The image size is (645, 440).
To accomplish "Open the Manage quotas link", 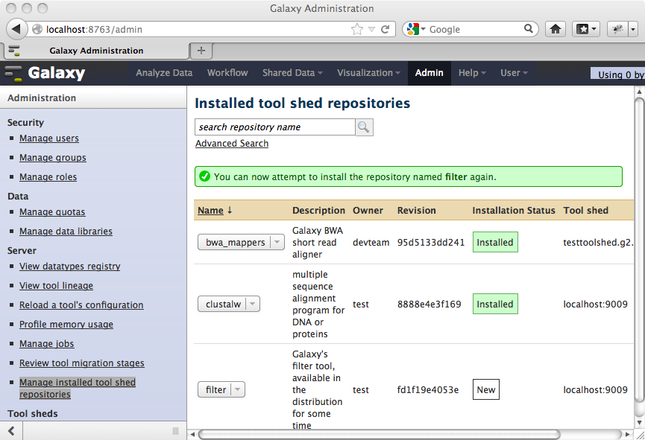I will point(52,212).
